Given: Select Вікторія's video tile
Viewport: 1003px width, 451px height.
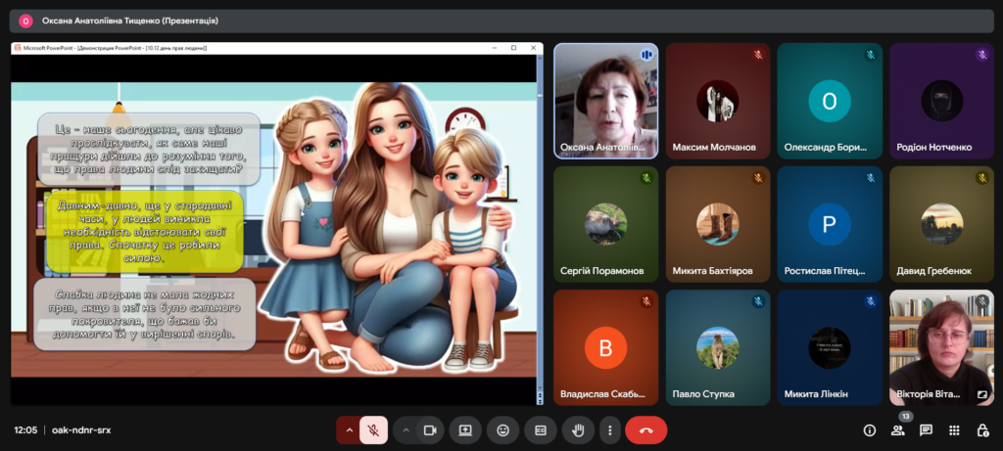Looking at the screenshot, I should [941, 346].
